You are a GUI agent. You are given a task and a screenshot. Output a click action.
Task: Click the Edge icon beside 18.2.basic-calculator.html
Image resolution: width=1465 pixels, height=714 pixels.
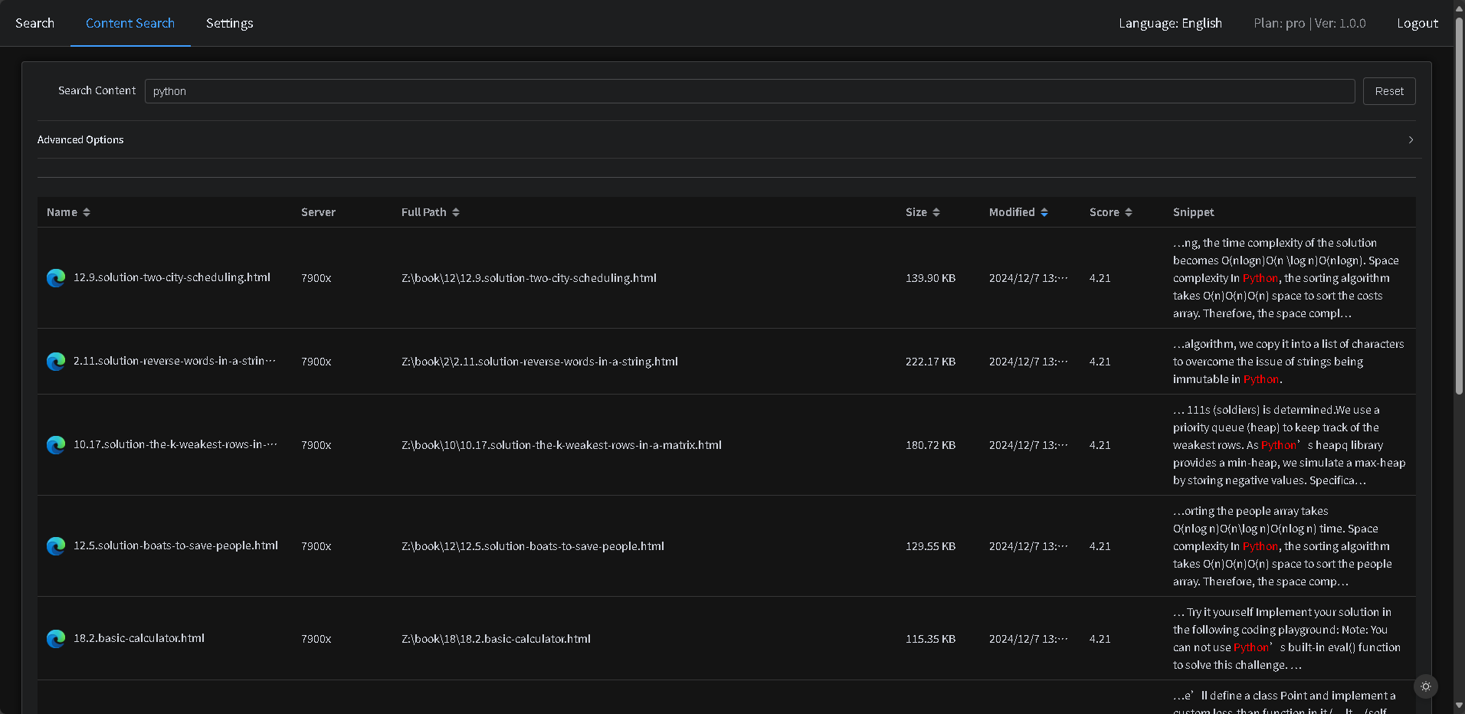coord(56,639)
